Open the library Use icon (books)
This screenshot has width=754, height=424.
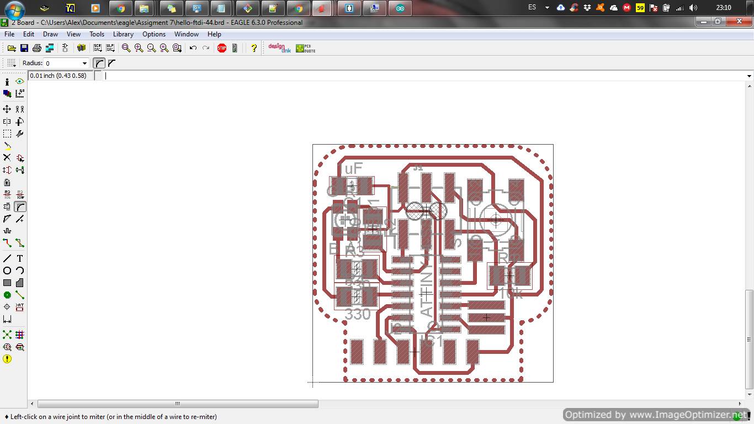tap(82, 48)
